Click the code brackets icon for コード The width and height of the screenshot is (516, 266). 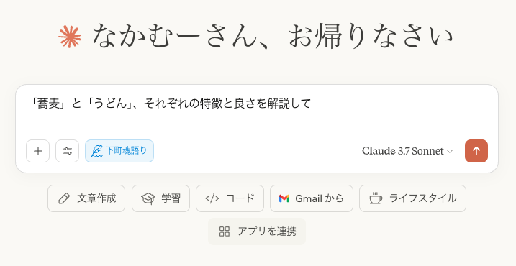(212, 198)
